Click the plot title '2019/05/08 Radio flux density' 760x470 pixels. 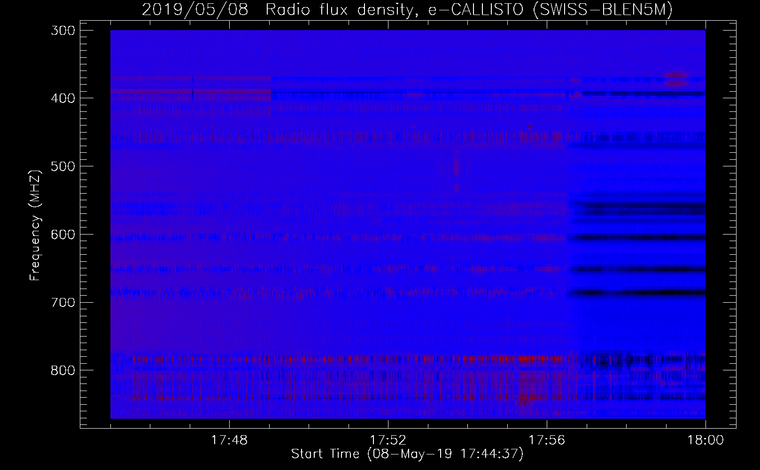[x=280, y=9]
